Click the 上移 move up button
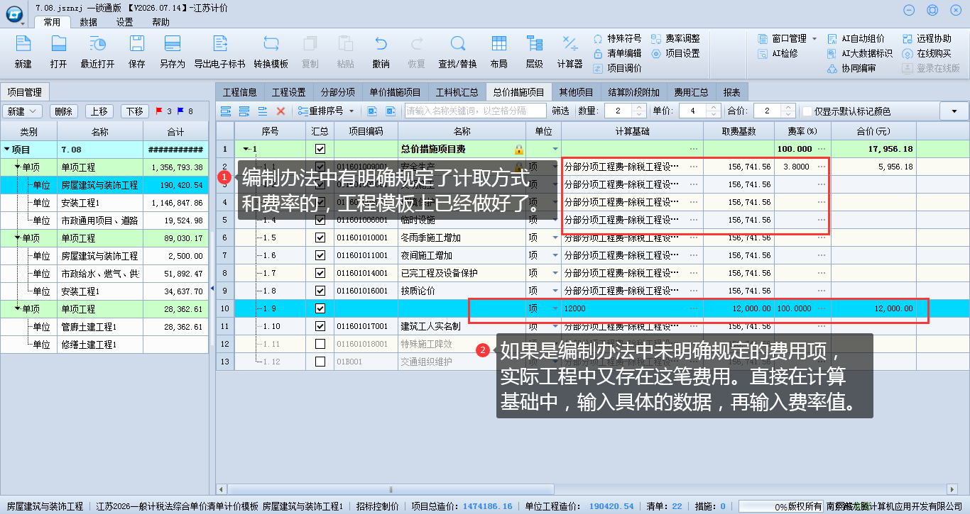Image resolution: width=970 pixels, height=514 pixels. click(99, 111)
